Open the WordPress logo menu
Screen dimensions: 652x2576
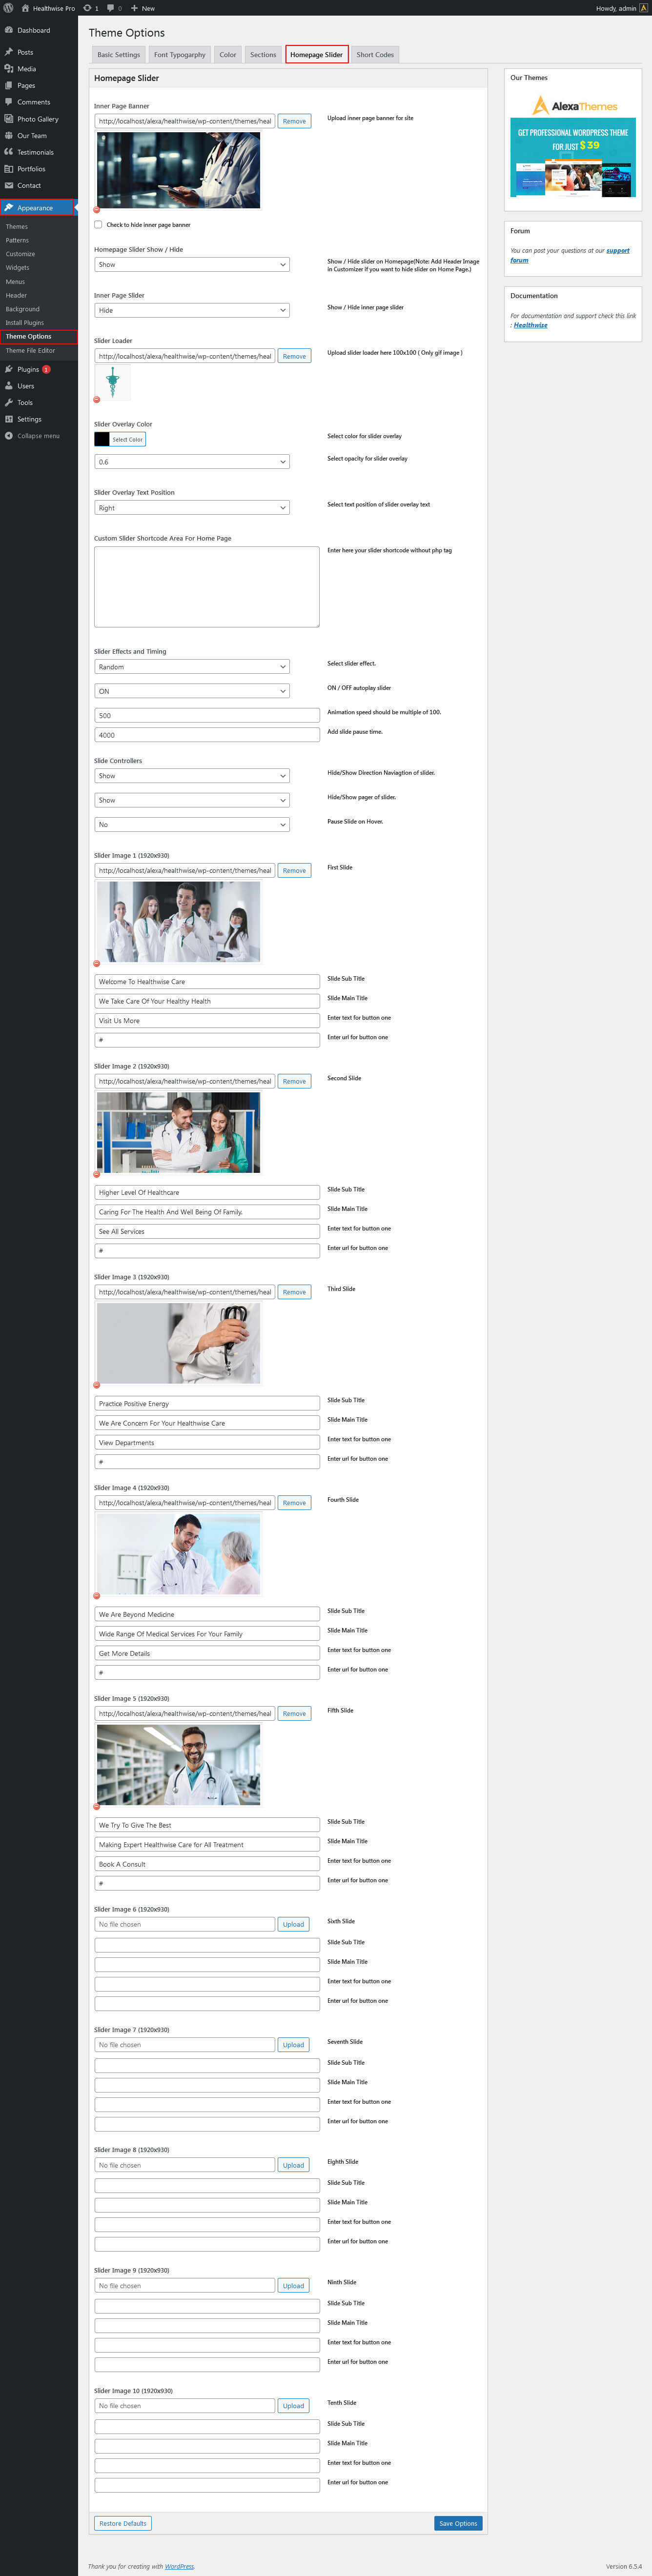8,8
